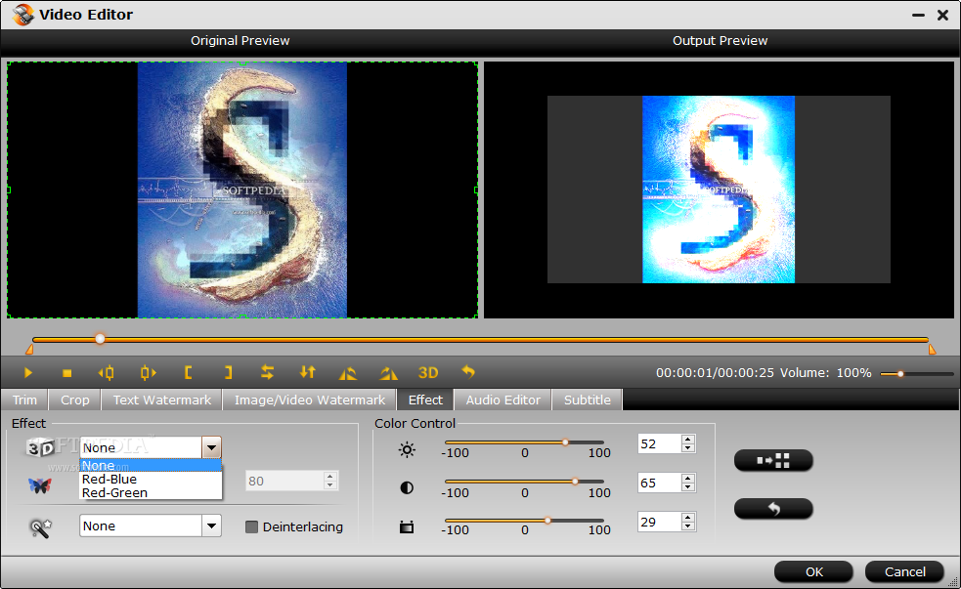Screen dimensions: 961x589
Task: Adjust the saturation slider handle
Action: tap(547, 521)
